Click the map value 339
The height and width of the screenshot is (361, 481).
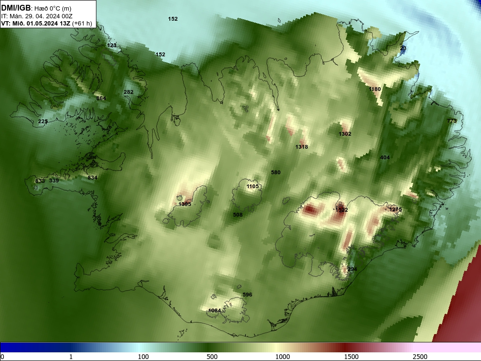(x=54, y=180)
